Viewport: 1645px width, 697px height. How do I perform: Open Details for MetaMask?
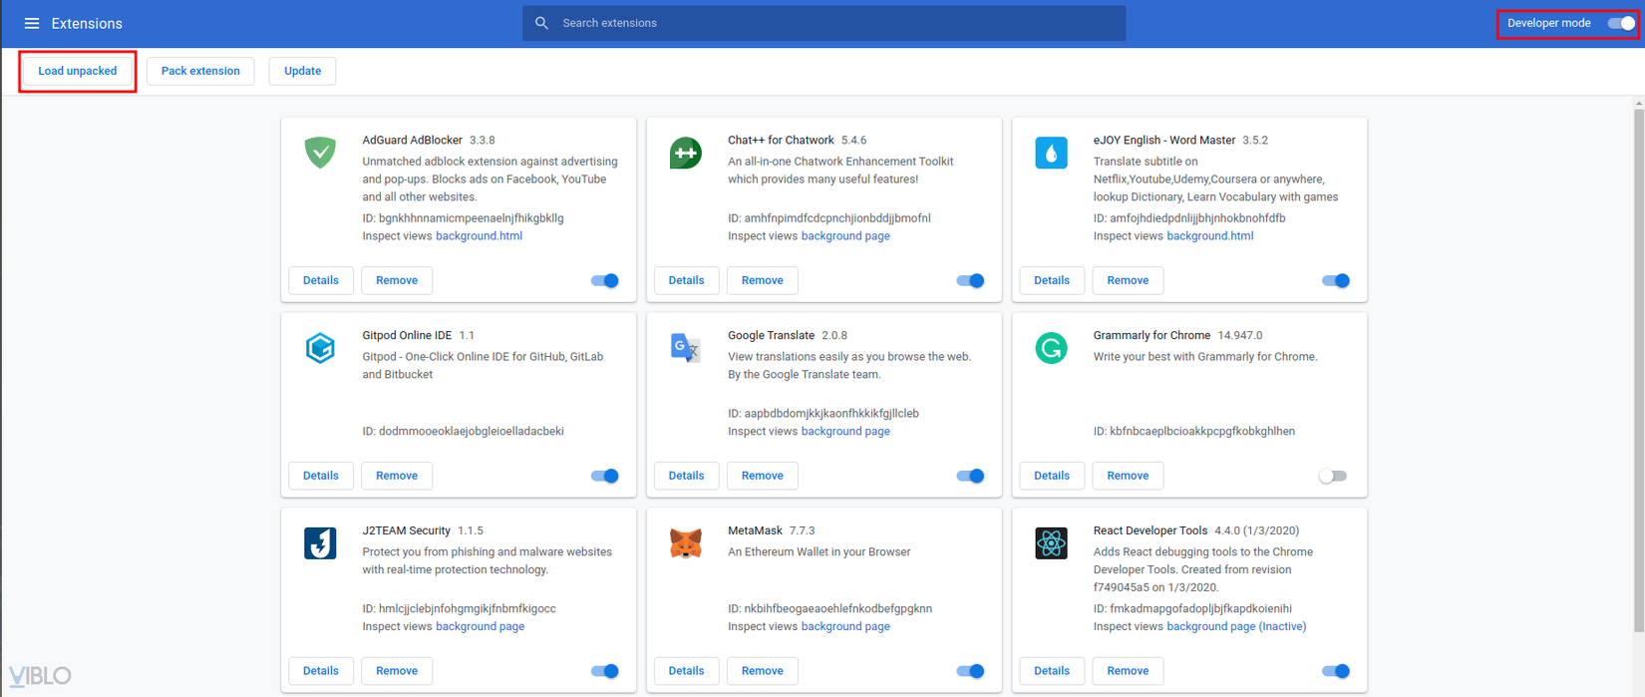686,671
